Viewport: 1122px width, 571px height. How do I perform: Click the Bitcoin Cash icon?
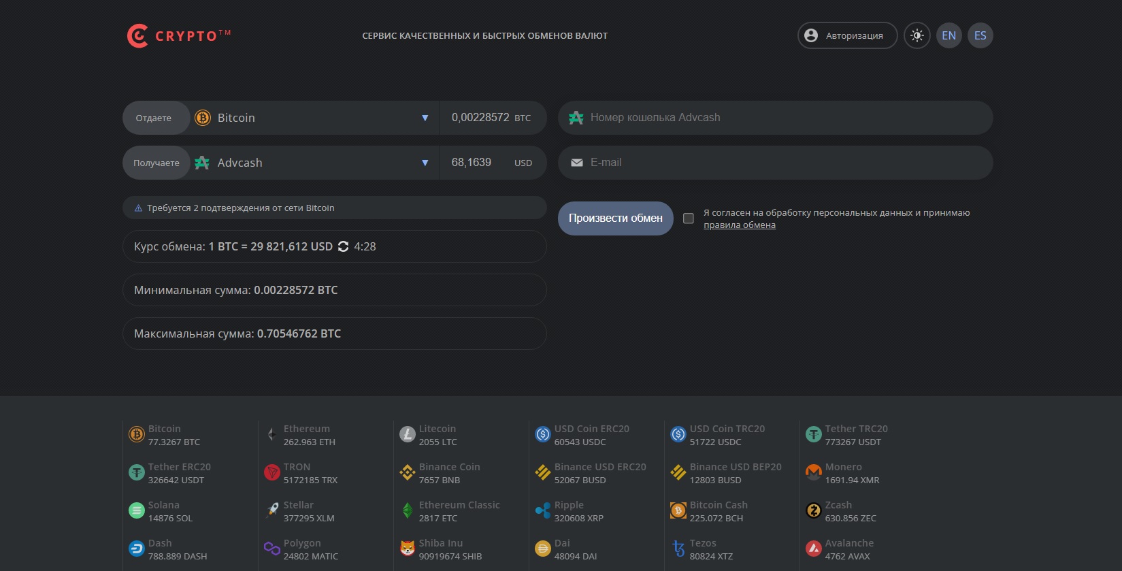click(678, 510)
